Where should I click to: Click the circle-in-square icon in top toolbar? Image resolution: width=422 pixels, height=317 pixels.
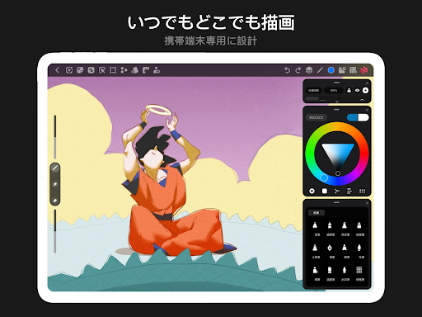[69, 70]
